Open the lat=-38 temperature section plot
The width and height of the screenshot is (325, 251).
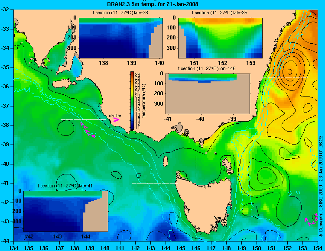[x=121, y=38]
